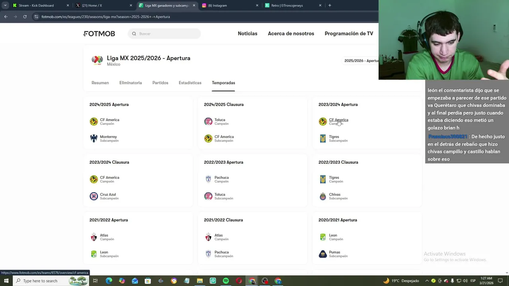Open Programación de TV page

(x=349, y=34)
